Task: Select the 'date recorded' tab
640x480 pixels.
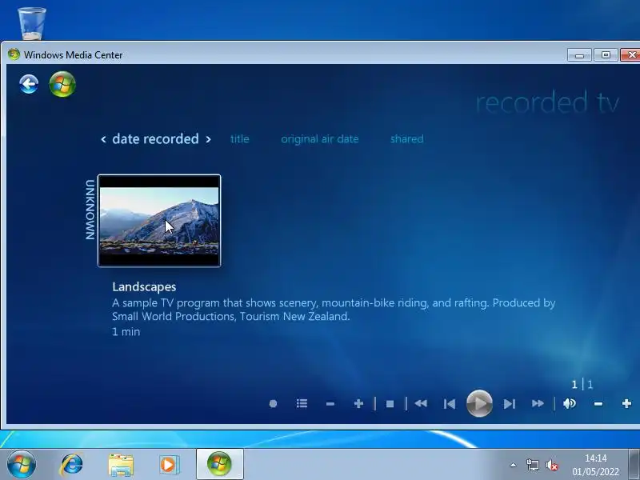Action: point(155,138)
